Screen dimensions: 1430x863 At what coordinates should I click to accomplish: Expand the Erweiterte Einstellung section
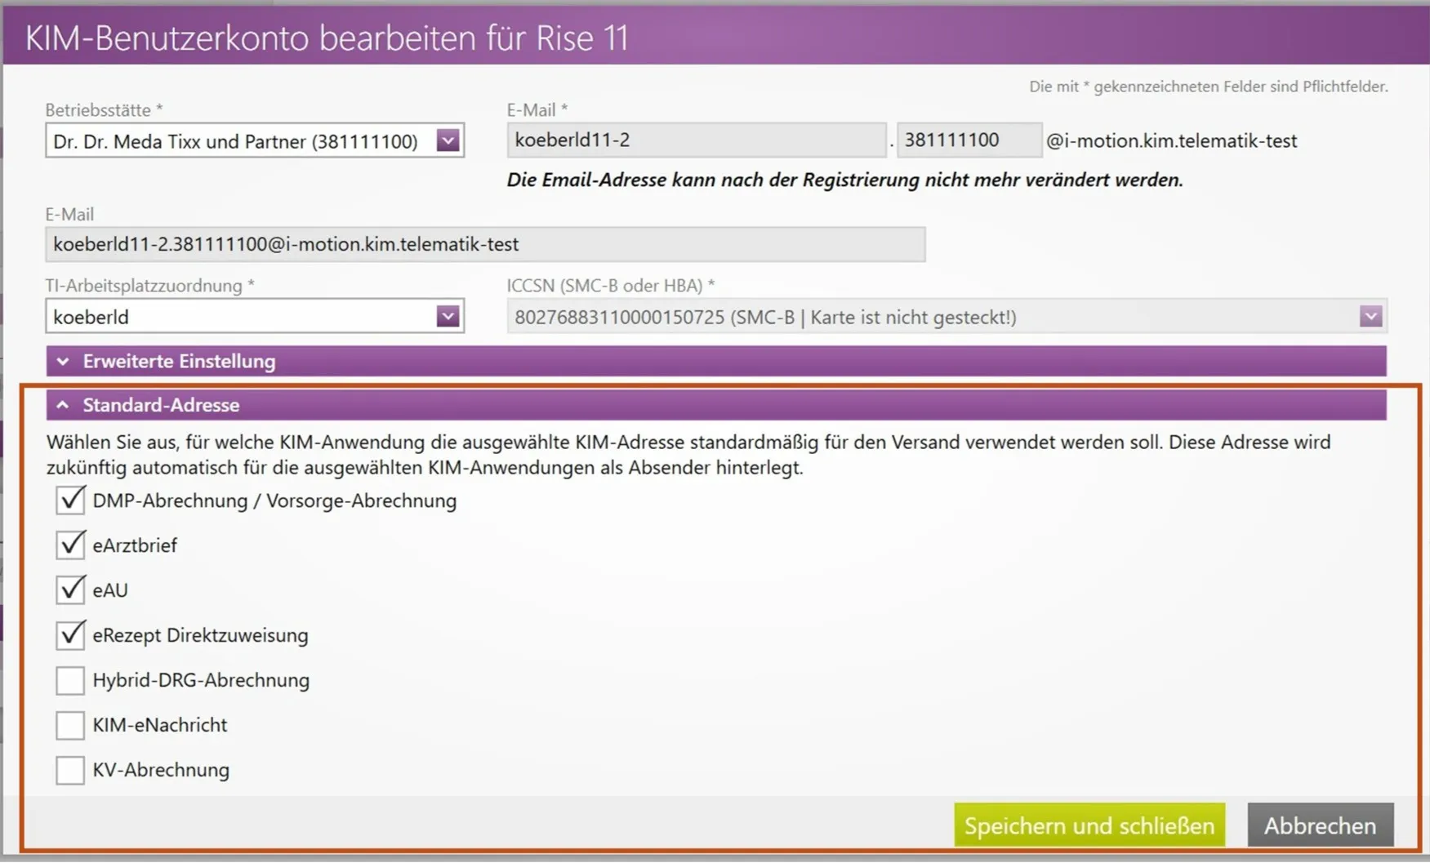[x=63, y=361]
